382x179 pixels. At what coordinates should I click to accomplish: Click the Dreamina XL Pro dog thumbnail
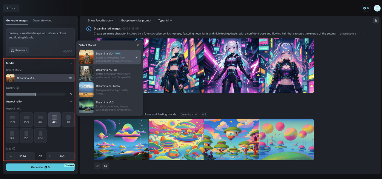coord(86,73)
